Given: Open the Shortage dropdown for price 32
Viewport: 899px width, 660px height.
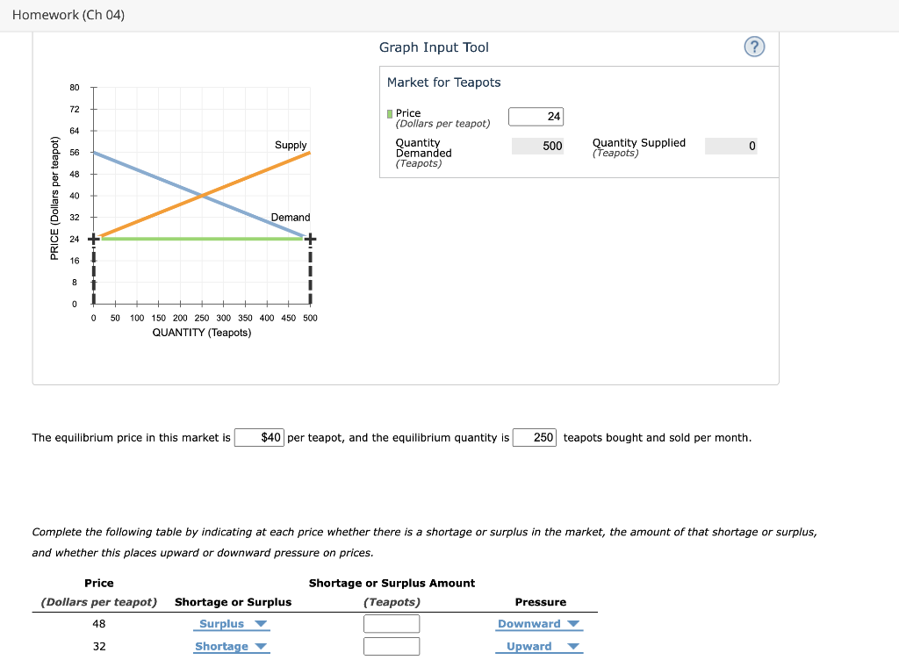Looking at the screenshot, I should (x=231, y=646).
